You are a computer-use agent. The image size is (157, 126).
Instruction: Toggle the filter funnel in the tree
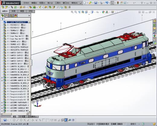tap(2, 19)
